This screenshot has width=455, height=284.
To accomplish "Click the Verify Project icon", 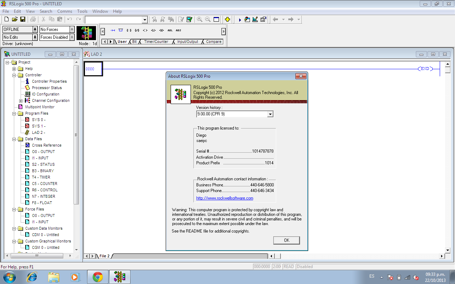I will click(189, 20).
